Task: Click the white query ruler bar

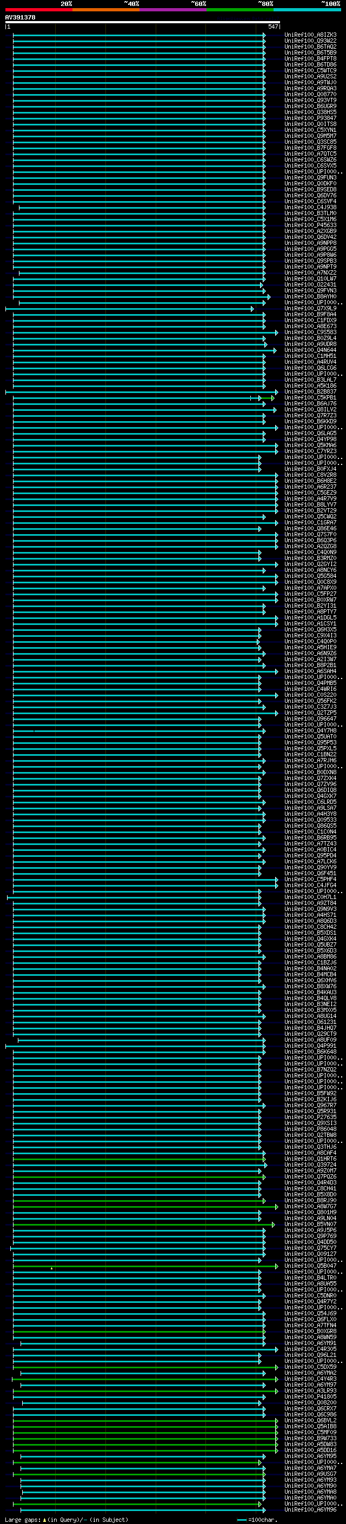Action: click(143, 23)
